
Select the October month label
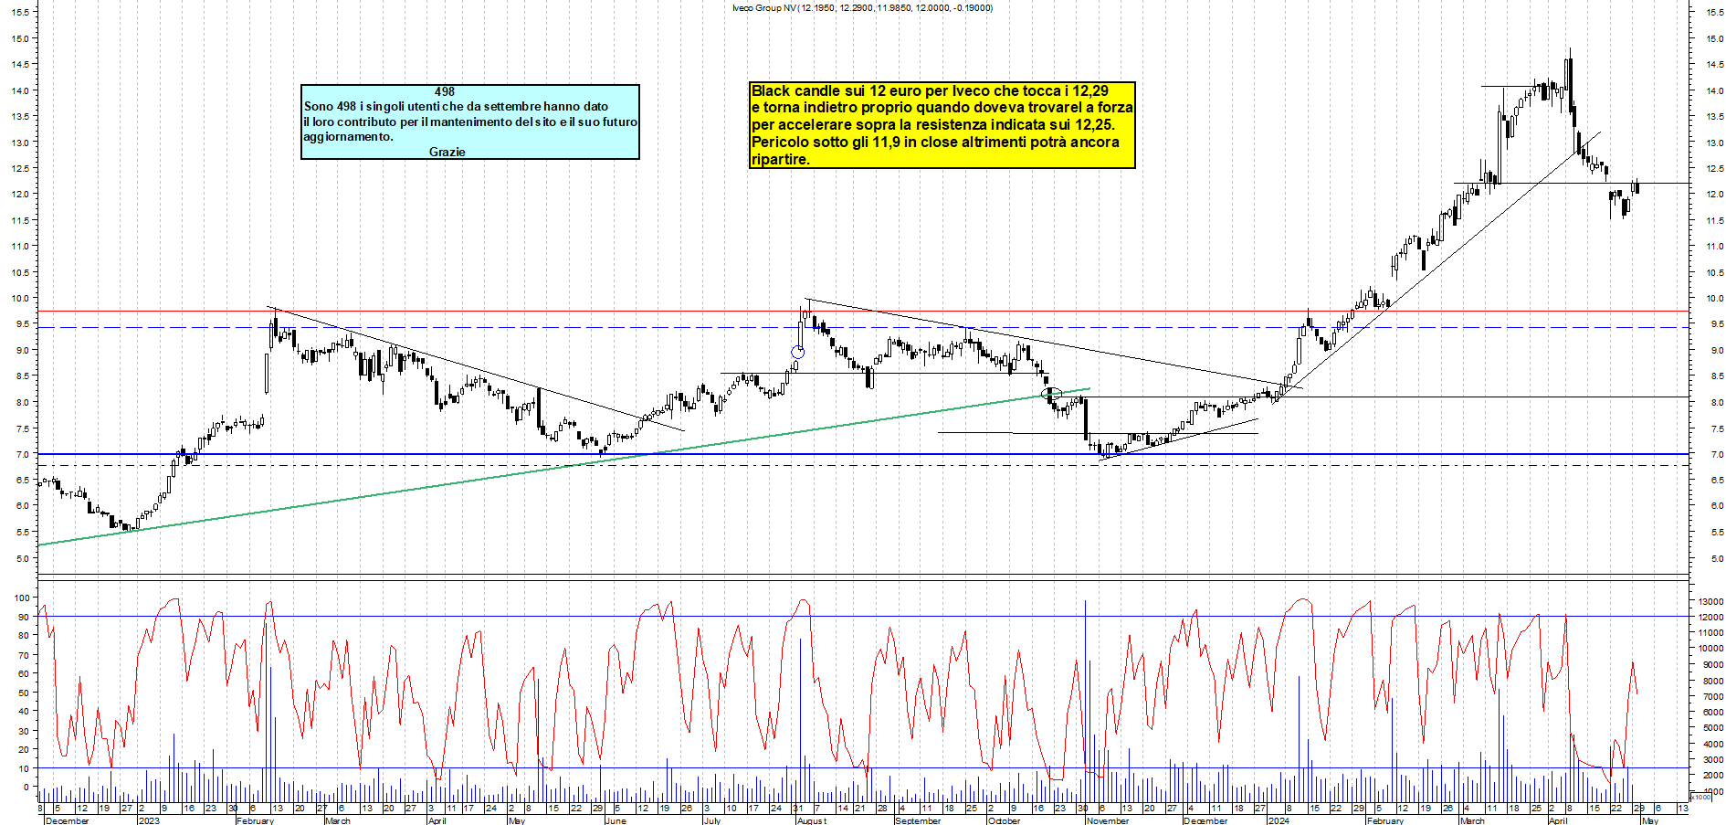(1004, 820)
